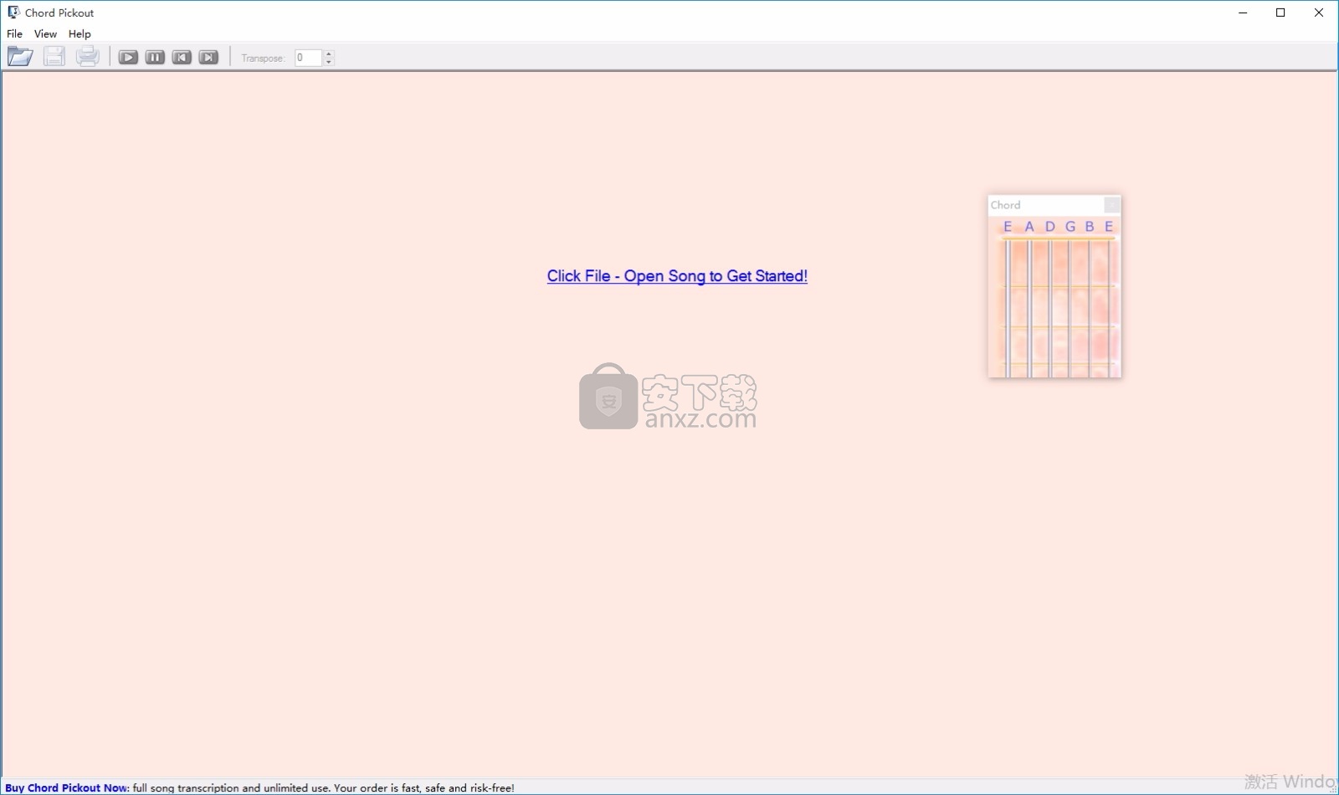This screenshot has width=1339, height=795.
Task: Click the Chord Pickout app icon in the title bar
Action: (13, 13)
